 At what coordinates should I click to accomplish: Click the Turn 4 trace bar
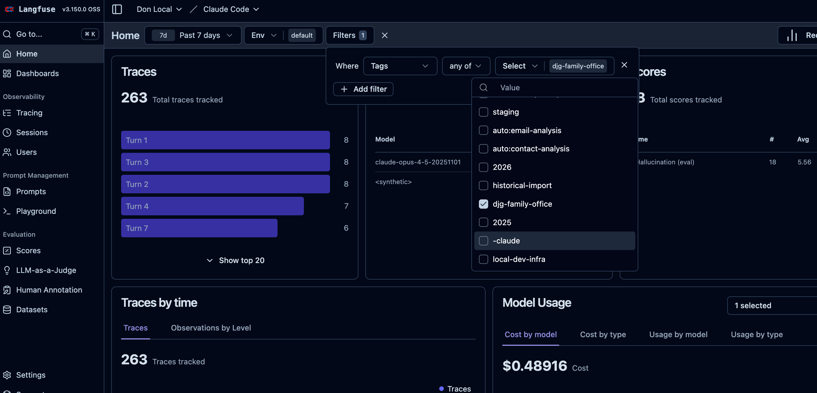pos(212,206)
